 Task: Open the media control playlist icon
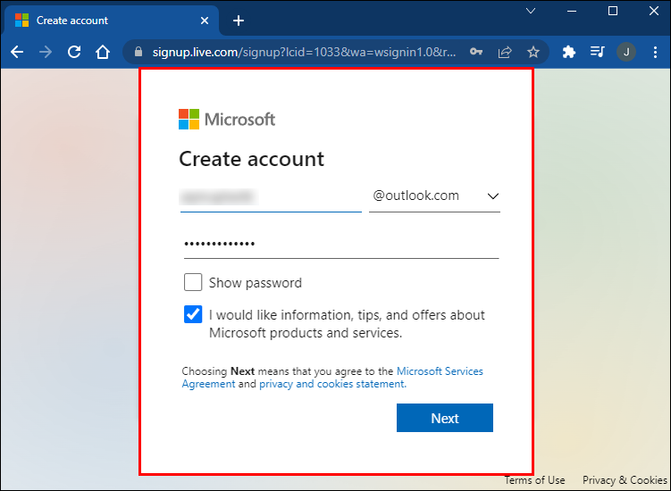coord(598,52)
